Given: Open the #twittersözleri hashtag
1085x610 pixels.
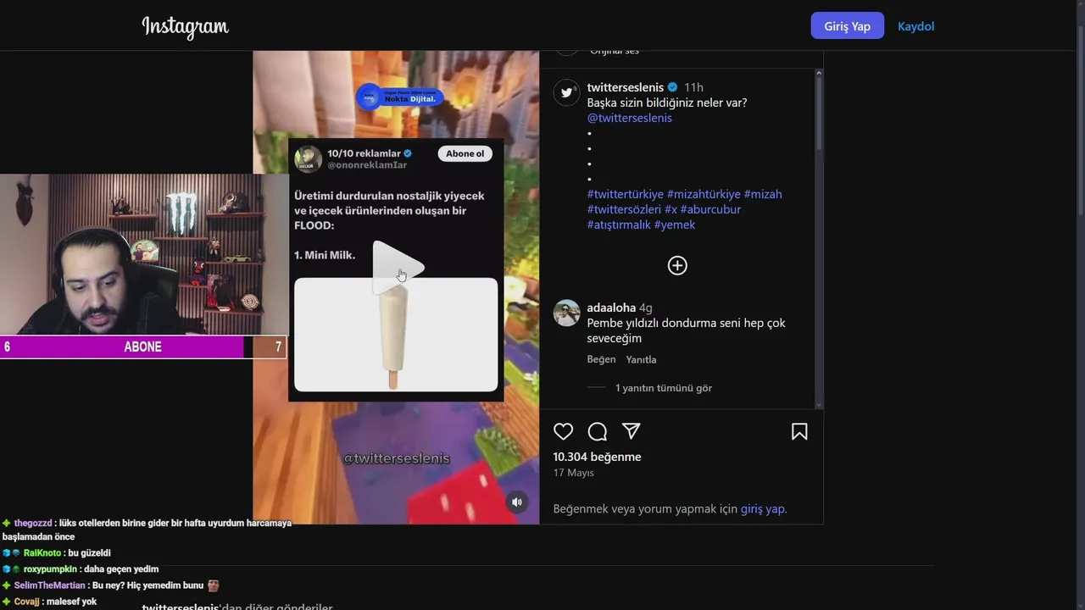Looking at the screenshot, I should click(x=624, y=209).
